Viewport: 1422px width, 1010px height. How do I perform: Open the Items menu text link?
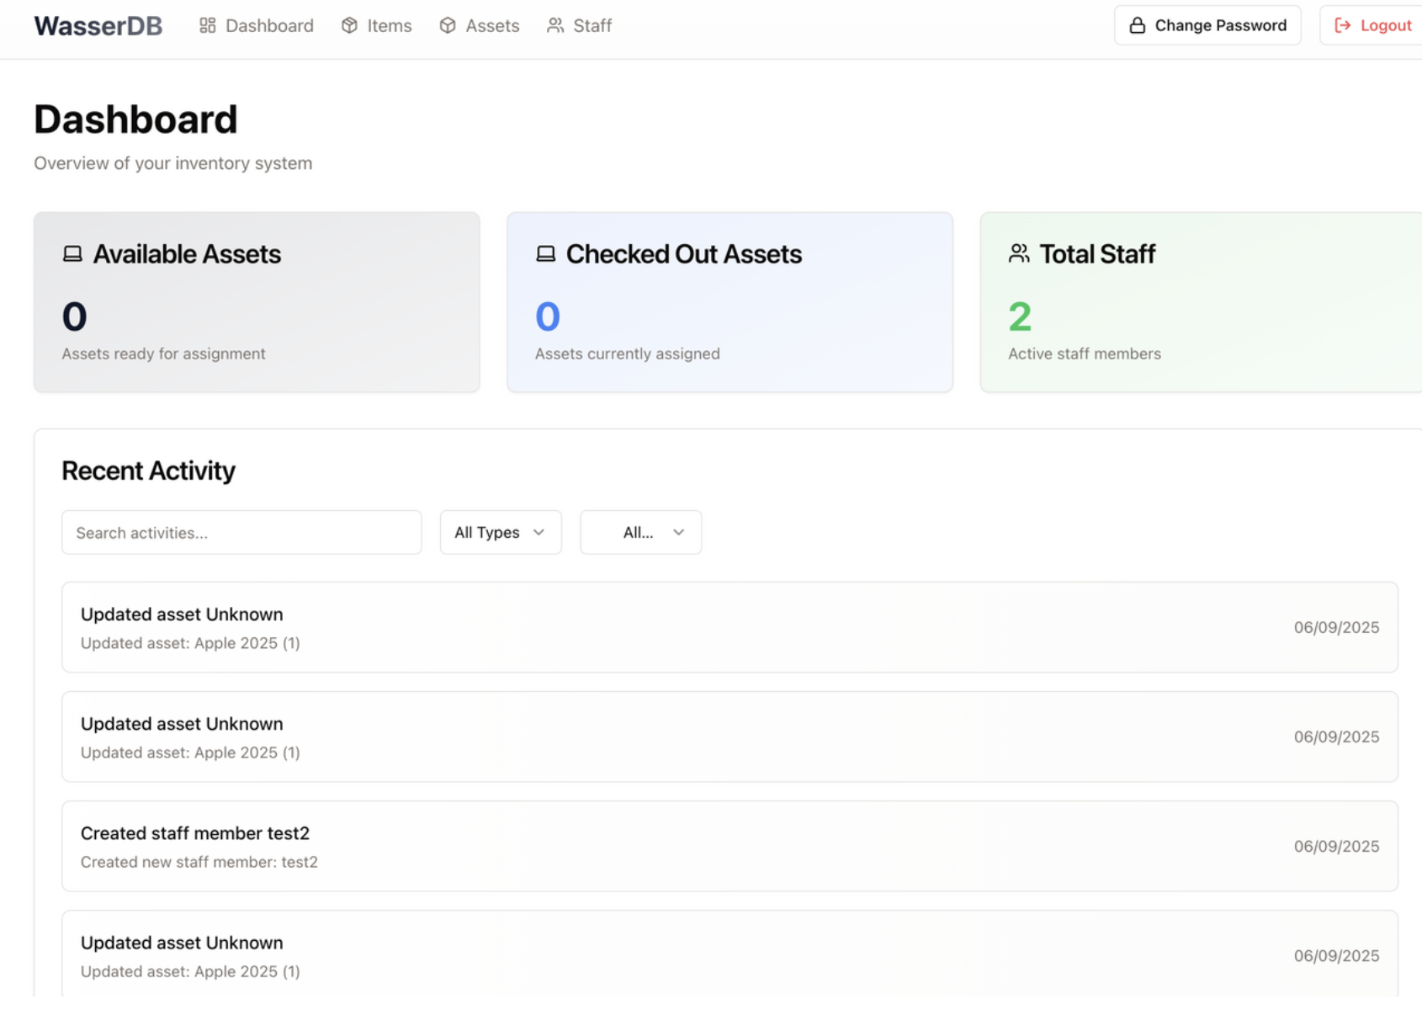389,25
